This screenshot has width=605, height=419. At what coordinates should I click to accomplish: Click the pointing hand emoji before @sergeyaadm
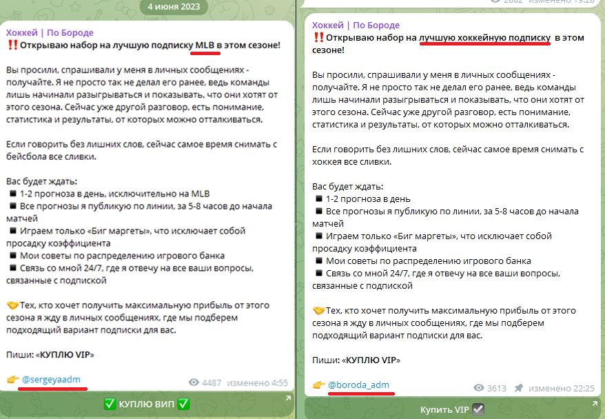pos(12,379)
